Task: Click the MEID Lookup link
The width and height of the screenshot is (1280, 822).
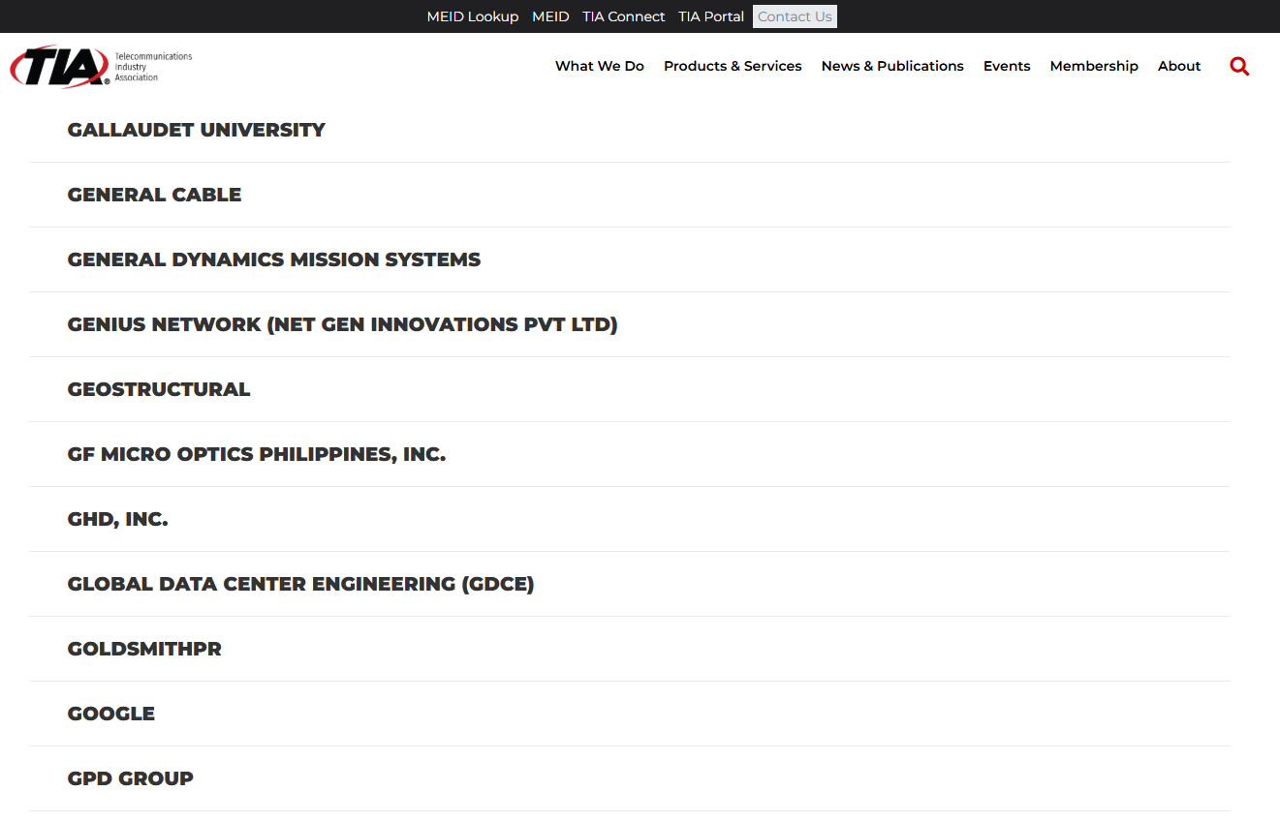Action: [472, 16]
